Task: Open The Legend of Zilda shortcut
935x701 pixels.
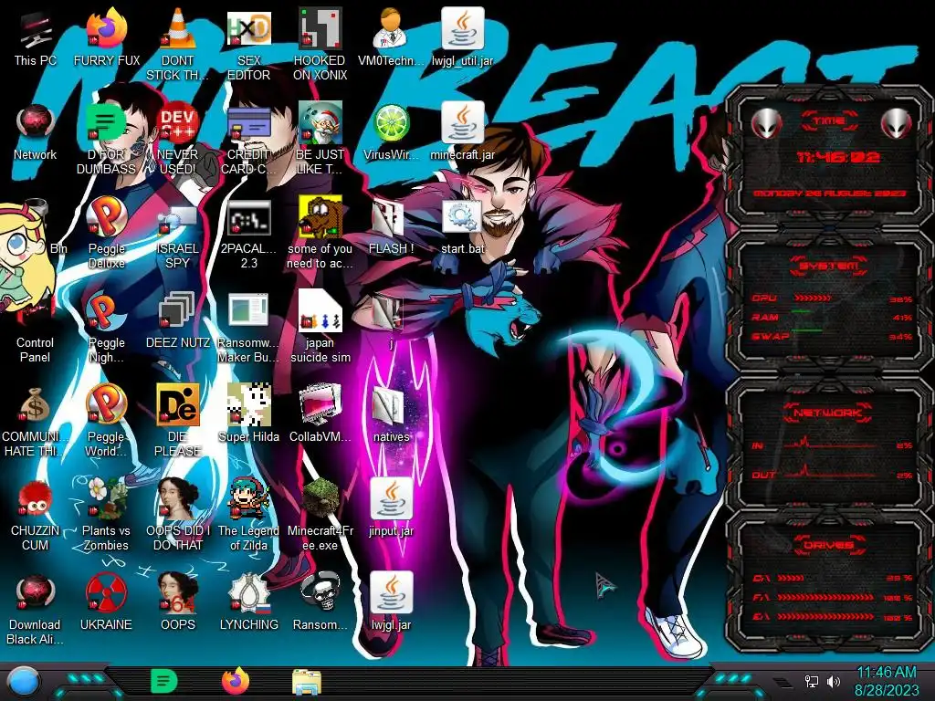Action: [x=248, y=515]
